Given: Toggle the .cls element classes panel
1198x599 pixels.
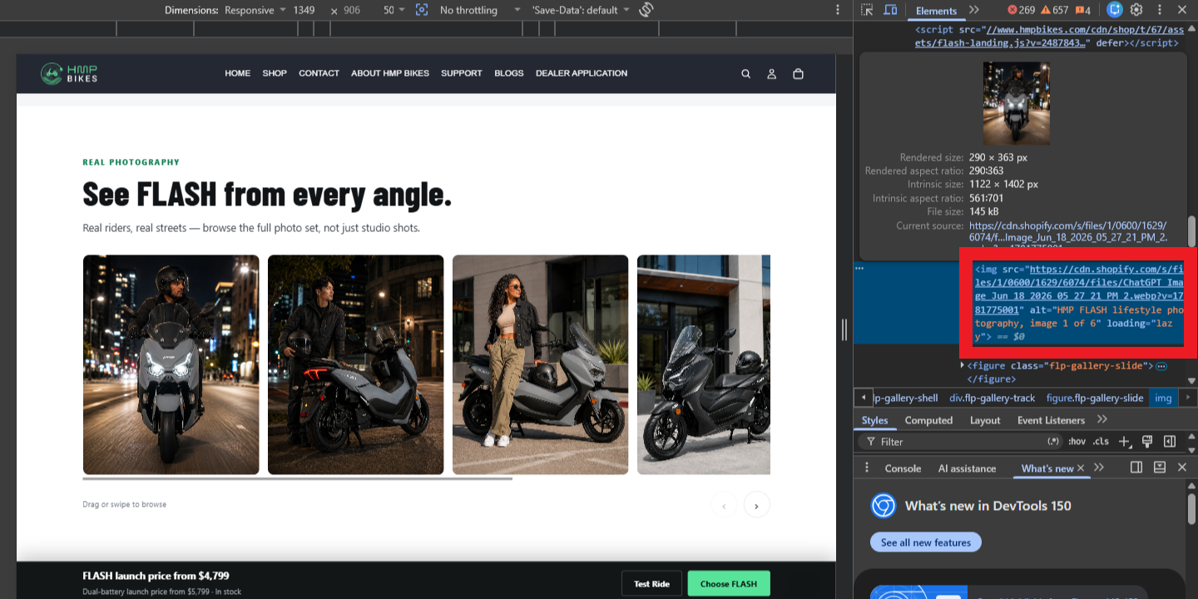Looking at the screenshot, I should coord(1101,442).
